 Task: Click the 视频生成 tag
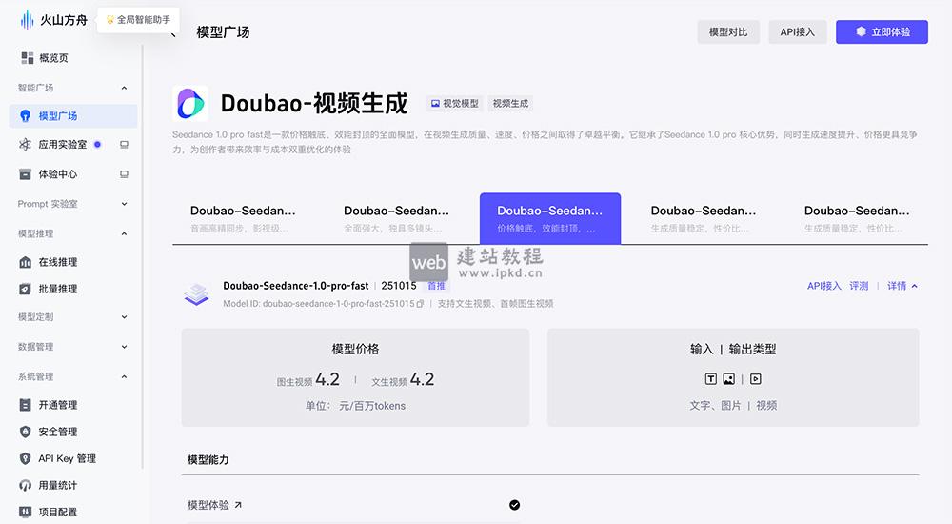pos(510,103)
